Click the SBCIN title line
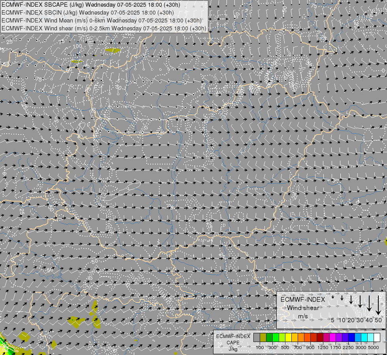The width and height of the screenshot is (387, 355). (x=88, y=13)
